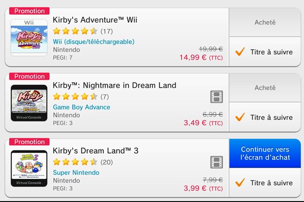Open the Kirby™: Nightmare in Dream Land title

[114, 85]
